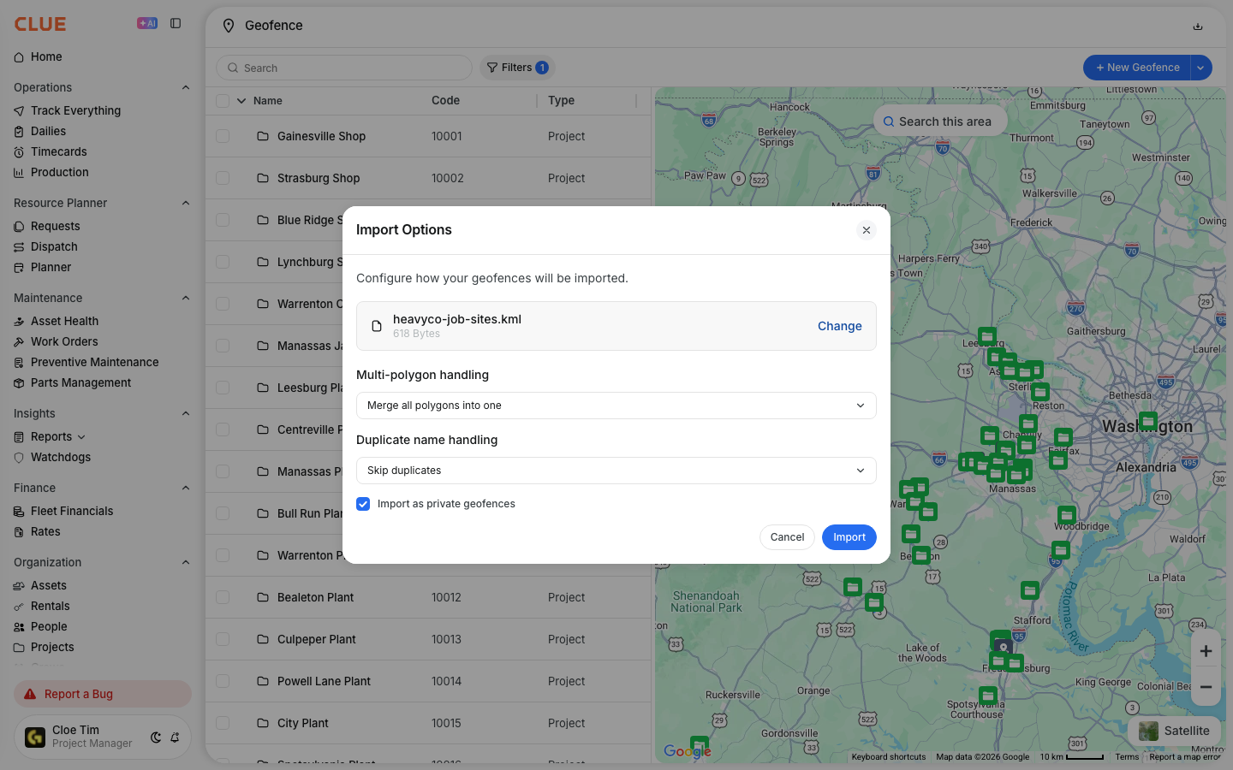Click the dark mode moon icon
The height and width of the screenshot is (770, 1233).
(x=156, y=737)
